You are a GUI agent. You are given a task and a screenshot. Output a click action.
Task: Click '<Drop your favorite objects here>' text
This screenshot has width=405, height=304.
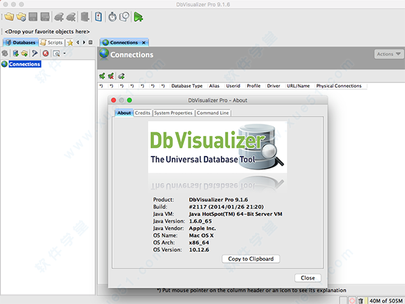pos(47,32)
